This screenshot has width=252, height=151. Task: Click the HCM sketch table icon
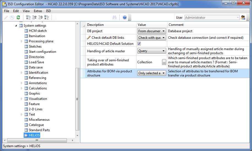[26, 31]
